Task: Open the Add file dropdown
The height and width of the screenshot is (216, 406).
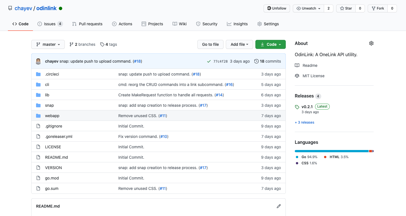Action: tap(239, 44)
